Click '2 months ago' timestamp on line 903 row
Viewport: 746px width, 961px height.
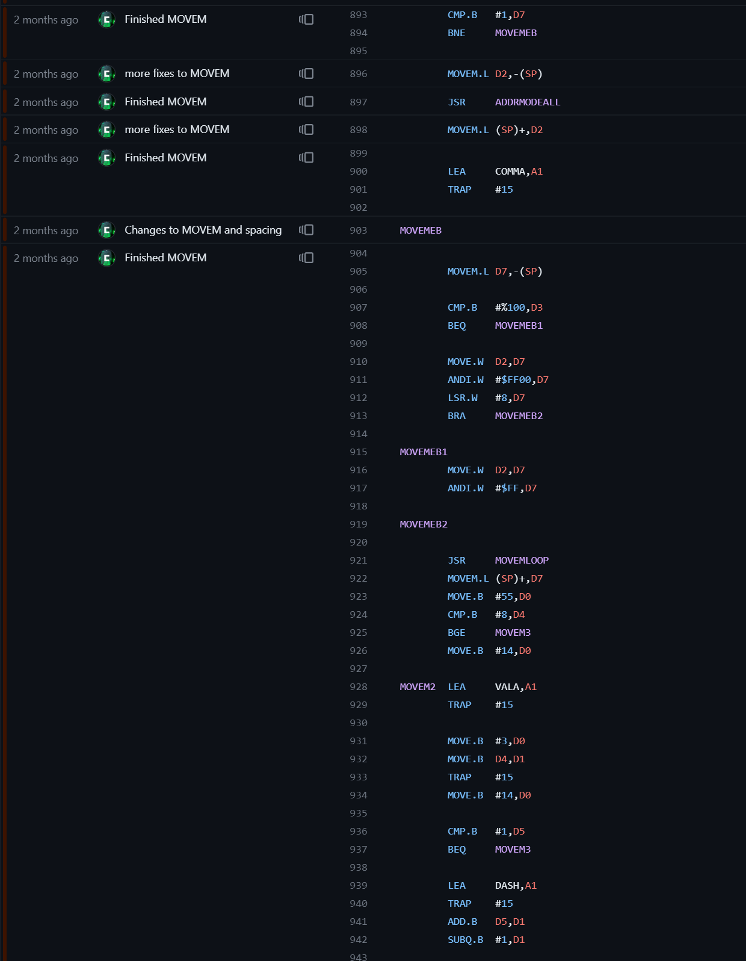[46, 231]
